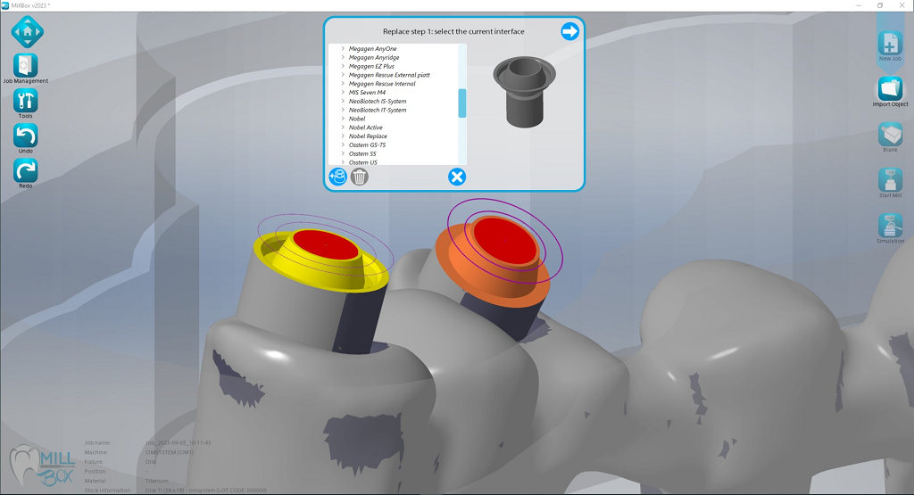Select the orange-highlighted implant interface
Screen dimensions: 914x495
[494, 260]
